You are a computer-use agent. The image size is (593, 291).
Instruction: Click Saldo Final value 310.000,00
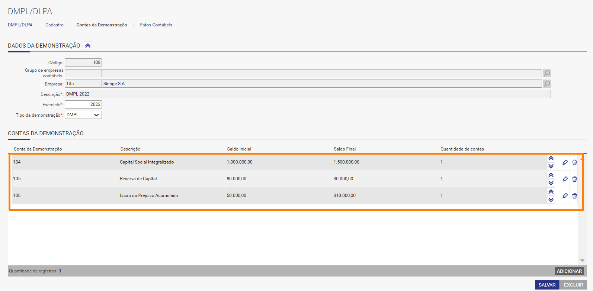click(344, 195)
